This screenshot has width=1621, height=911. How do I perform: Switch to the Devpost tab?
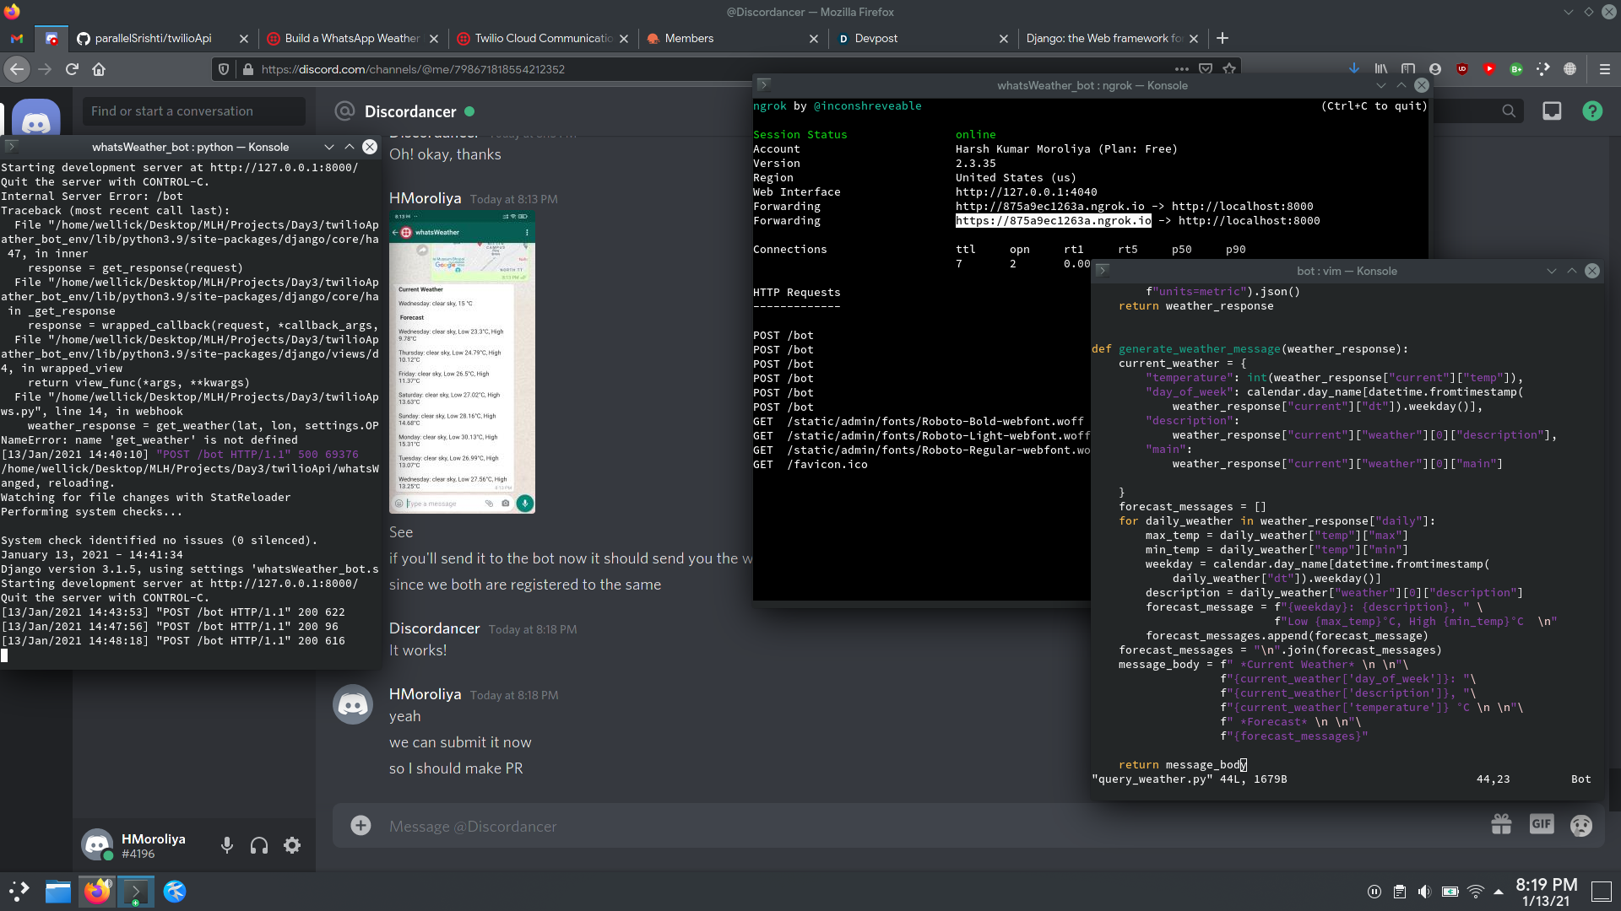click(x=876, y=38)
